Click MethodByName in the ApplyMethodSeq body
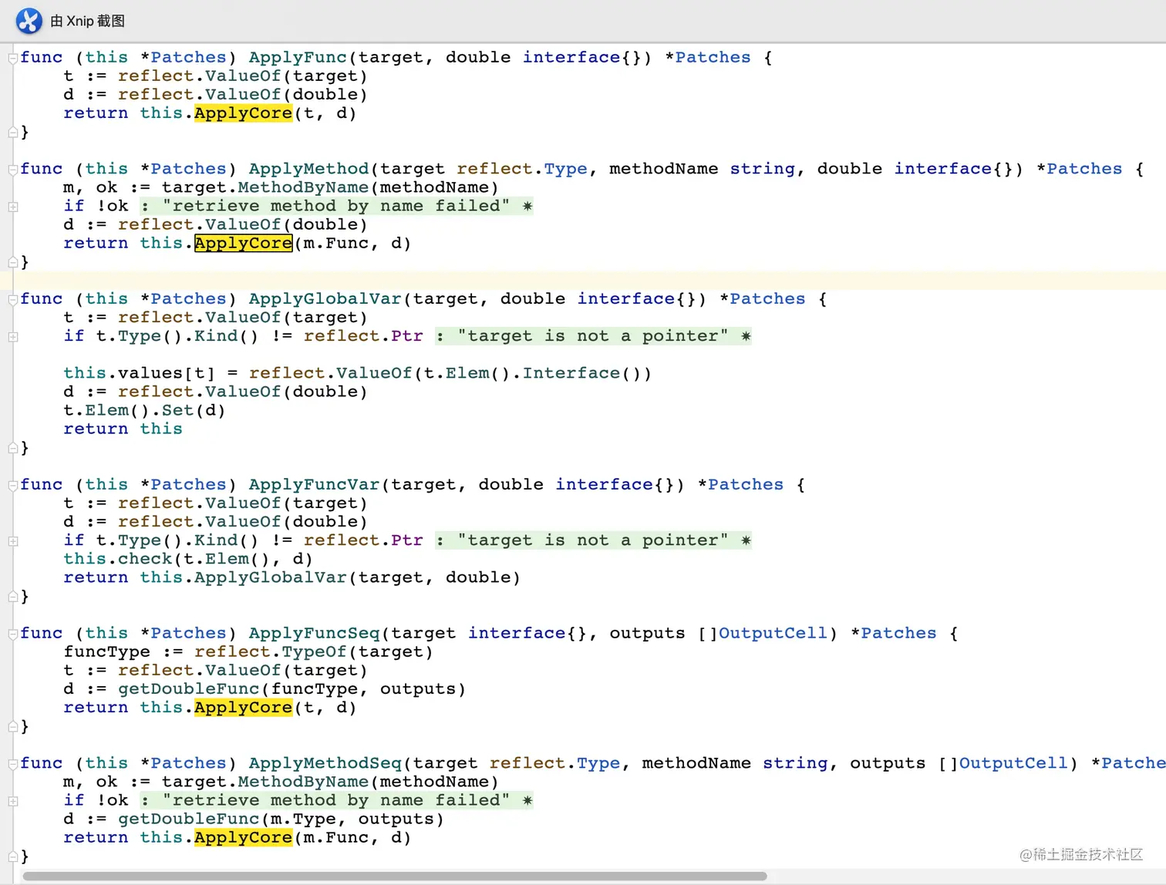Screen dimensions: 1166x885 [x=303, y=782]
